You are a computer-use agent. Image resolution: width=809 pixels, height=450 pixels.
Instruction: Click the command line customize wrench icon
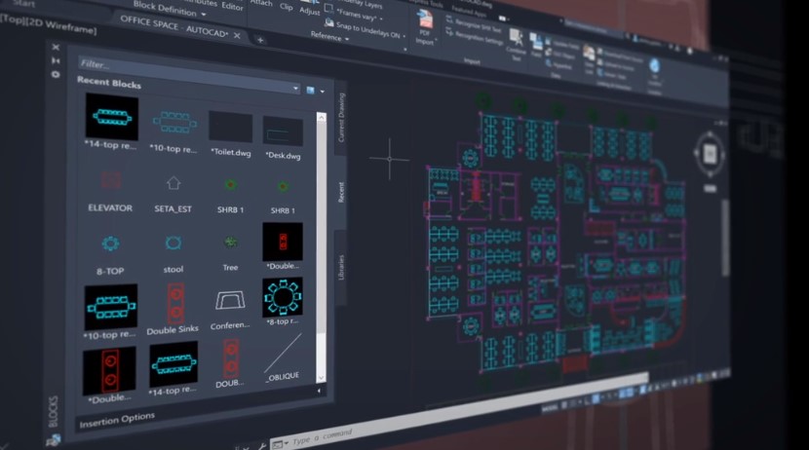pos(262,446)
